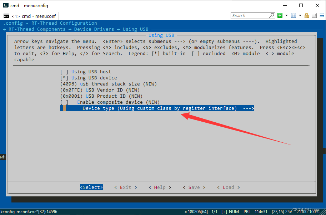Click the 1/1 console count in the status bar

pos(214,212)
